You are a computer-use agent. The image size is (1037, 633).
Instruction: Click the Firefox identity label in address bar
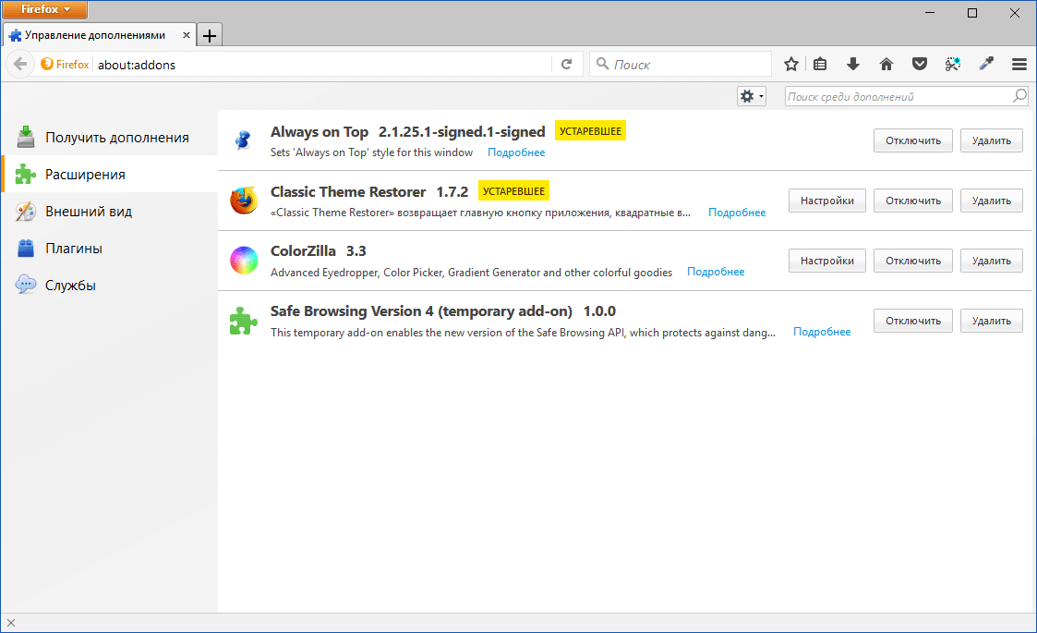66,65
